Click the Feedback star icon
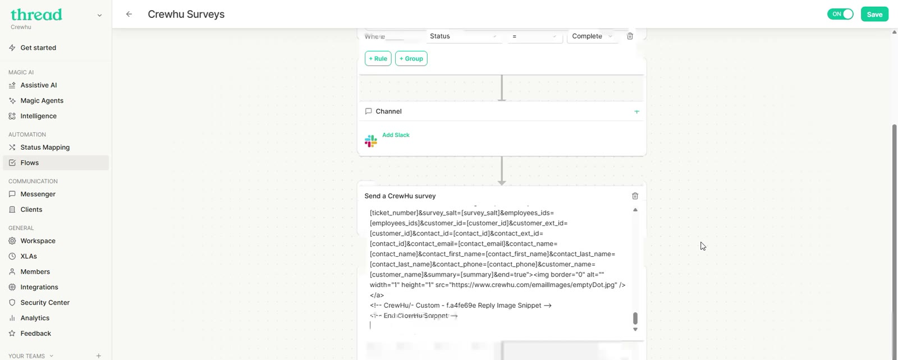The height and width of the screenshot is (360, 898). coord(12,334)
